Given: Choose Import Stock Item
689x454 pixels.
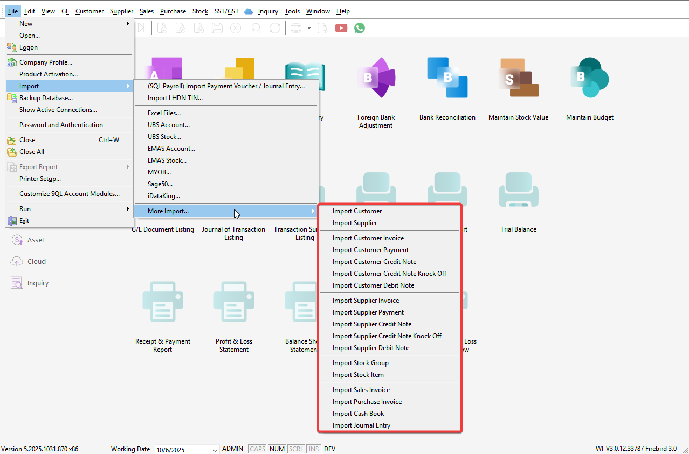Looking at the screenshot, I should (389, 375).
